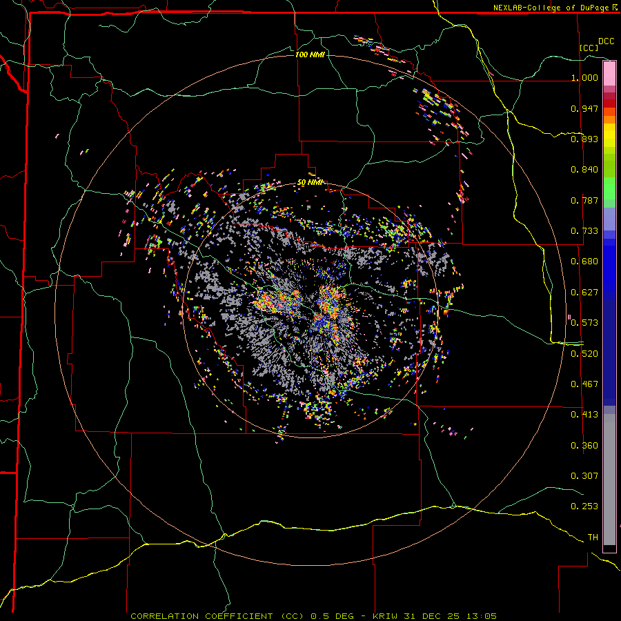The image size is (621, 621).
Task: Click the 0.840 scale value
Action: point(584,170)
